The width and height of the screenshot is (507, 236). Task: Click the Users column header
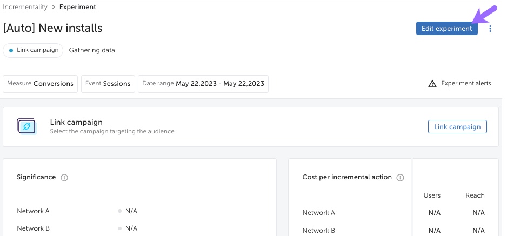coord(432,195)
